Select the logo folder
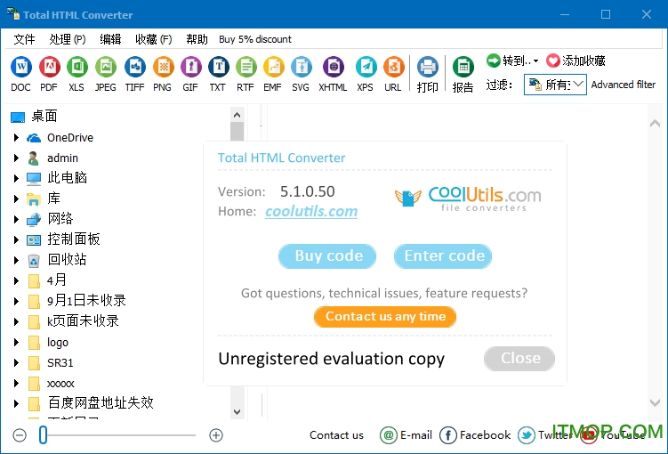Image resolution: width=668 pixels, height=454 pixels. [48, 342]
